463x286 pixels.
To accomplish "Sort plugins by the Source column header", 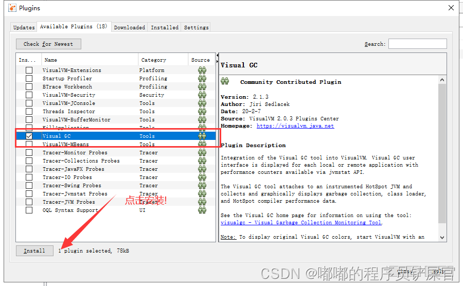I will 202,60.
